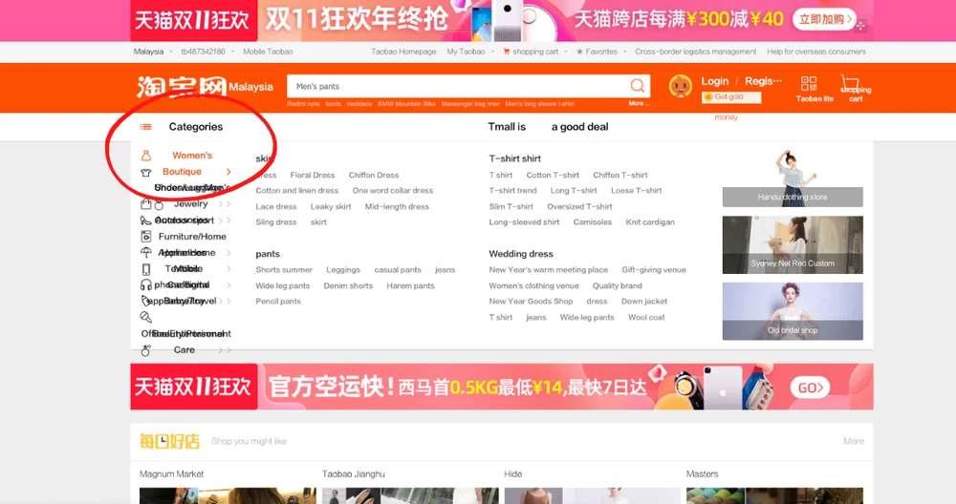Open the Magnum Market shop
The height and width of the screenshot is (504, 956).
pos(171,473)
